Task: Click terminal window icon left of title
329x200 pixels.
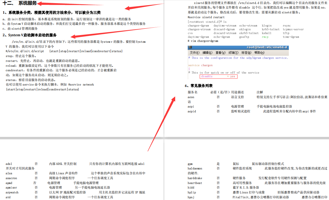Action: click(190, 47)
